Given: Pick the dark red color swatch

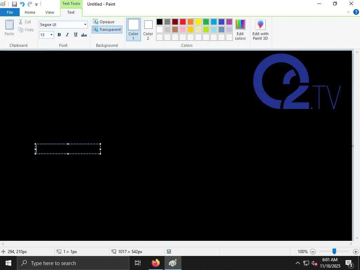Looking at the screenshot, I should click(175, 22).
